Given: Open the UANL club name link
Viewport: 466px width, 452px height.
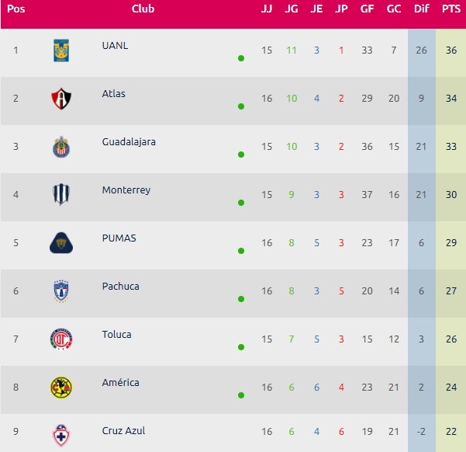Looking at the screenshot, I should click(x=115, y=45).
